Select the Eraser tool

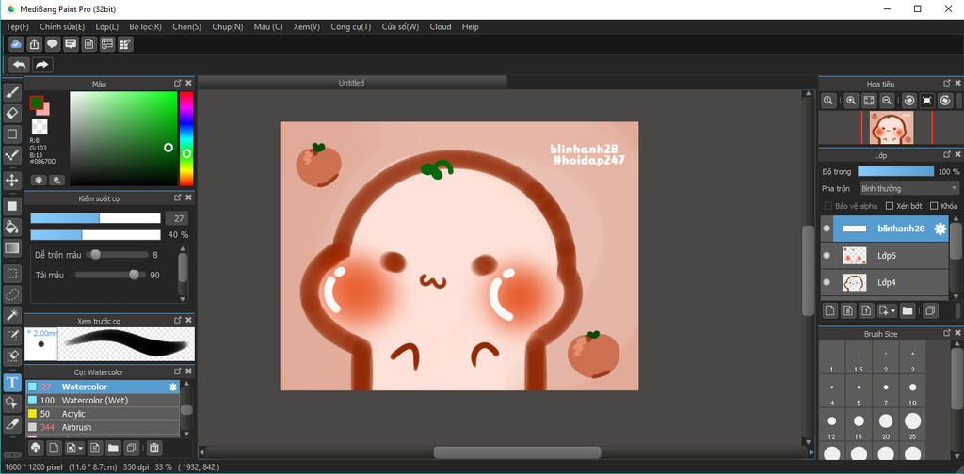tap(12, 113)
